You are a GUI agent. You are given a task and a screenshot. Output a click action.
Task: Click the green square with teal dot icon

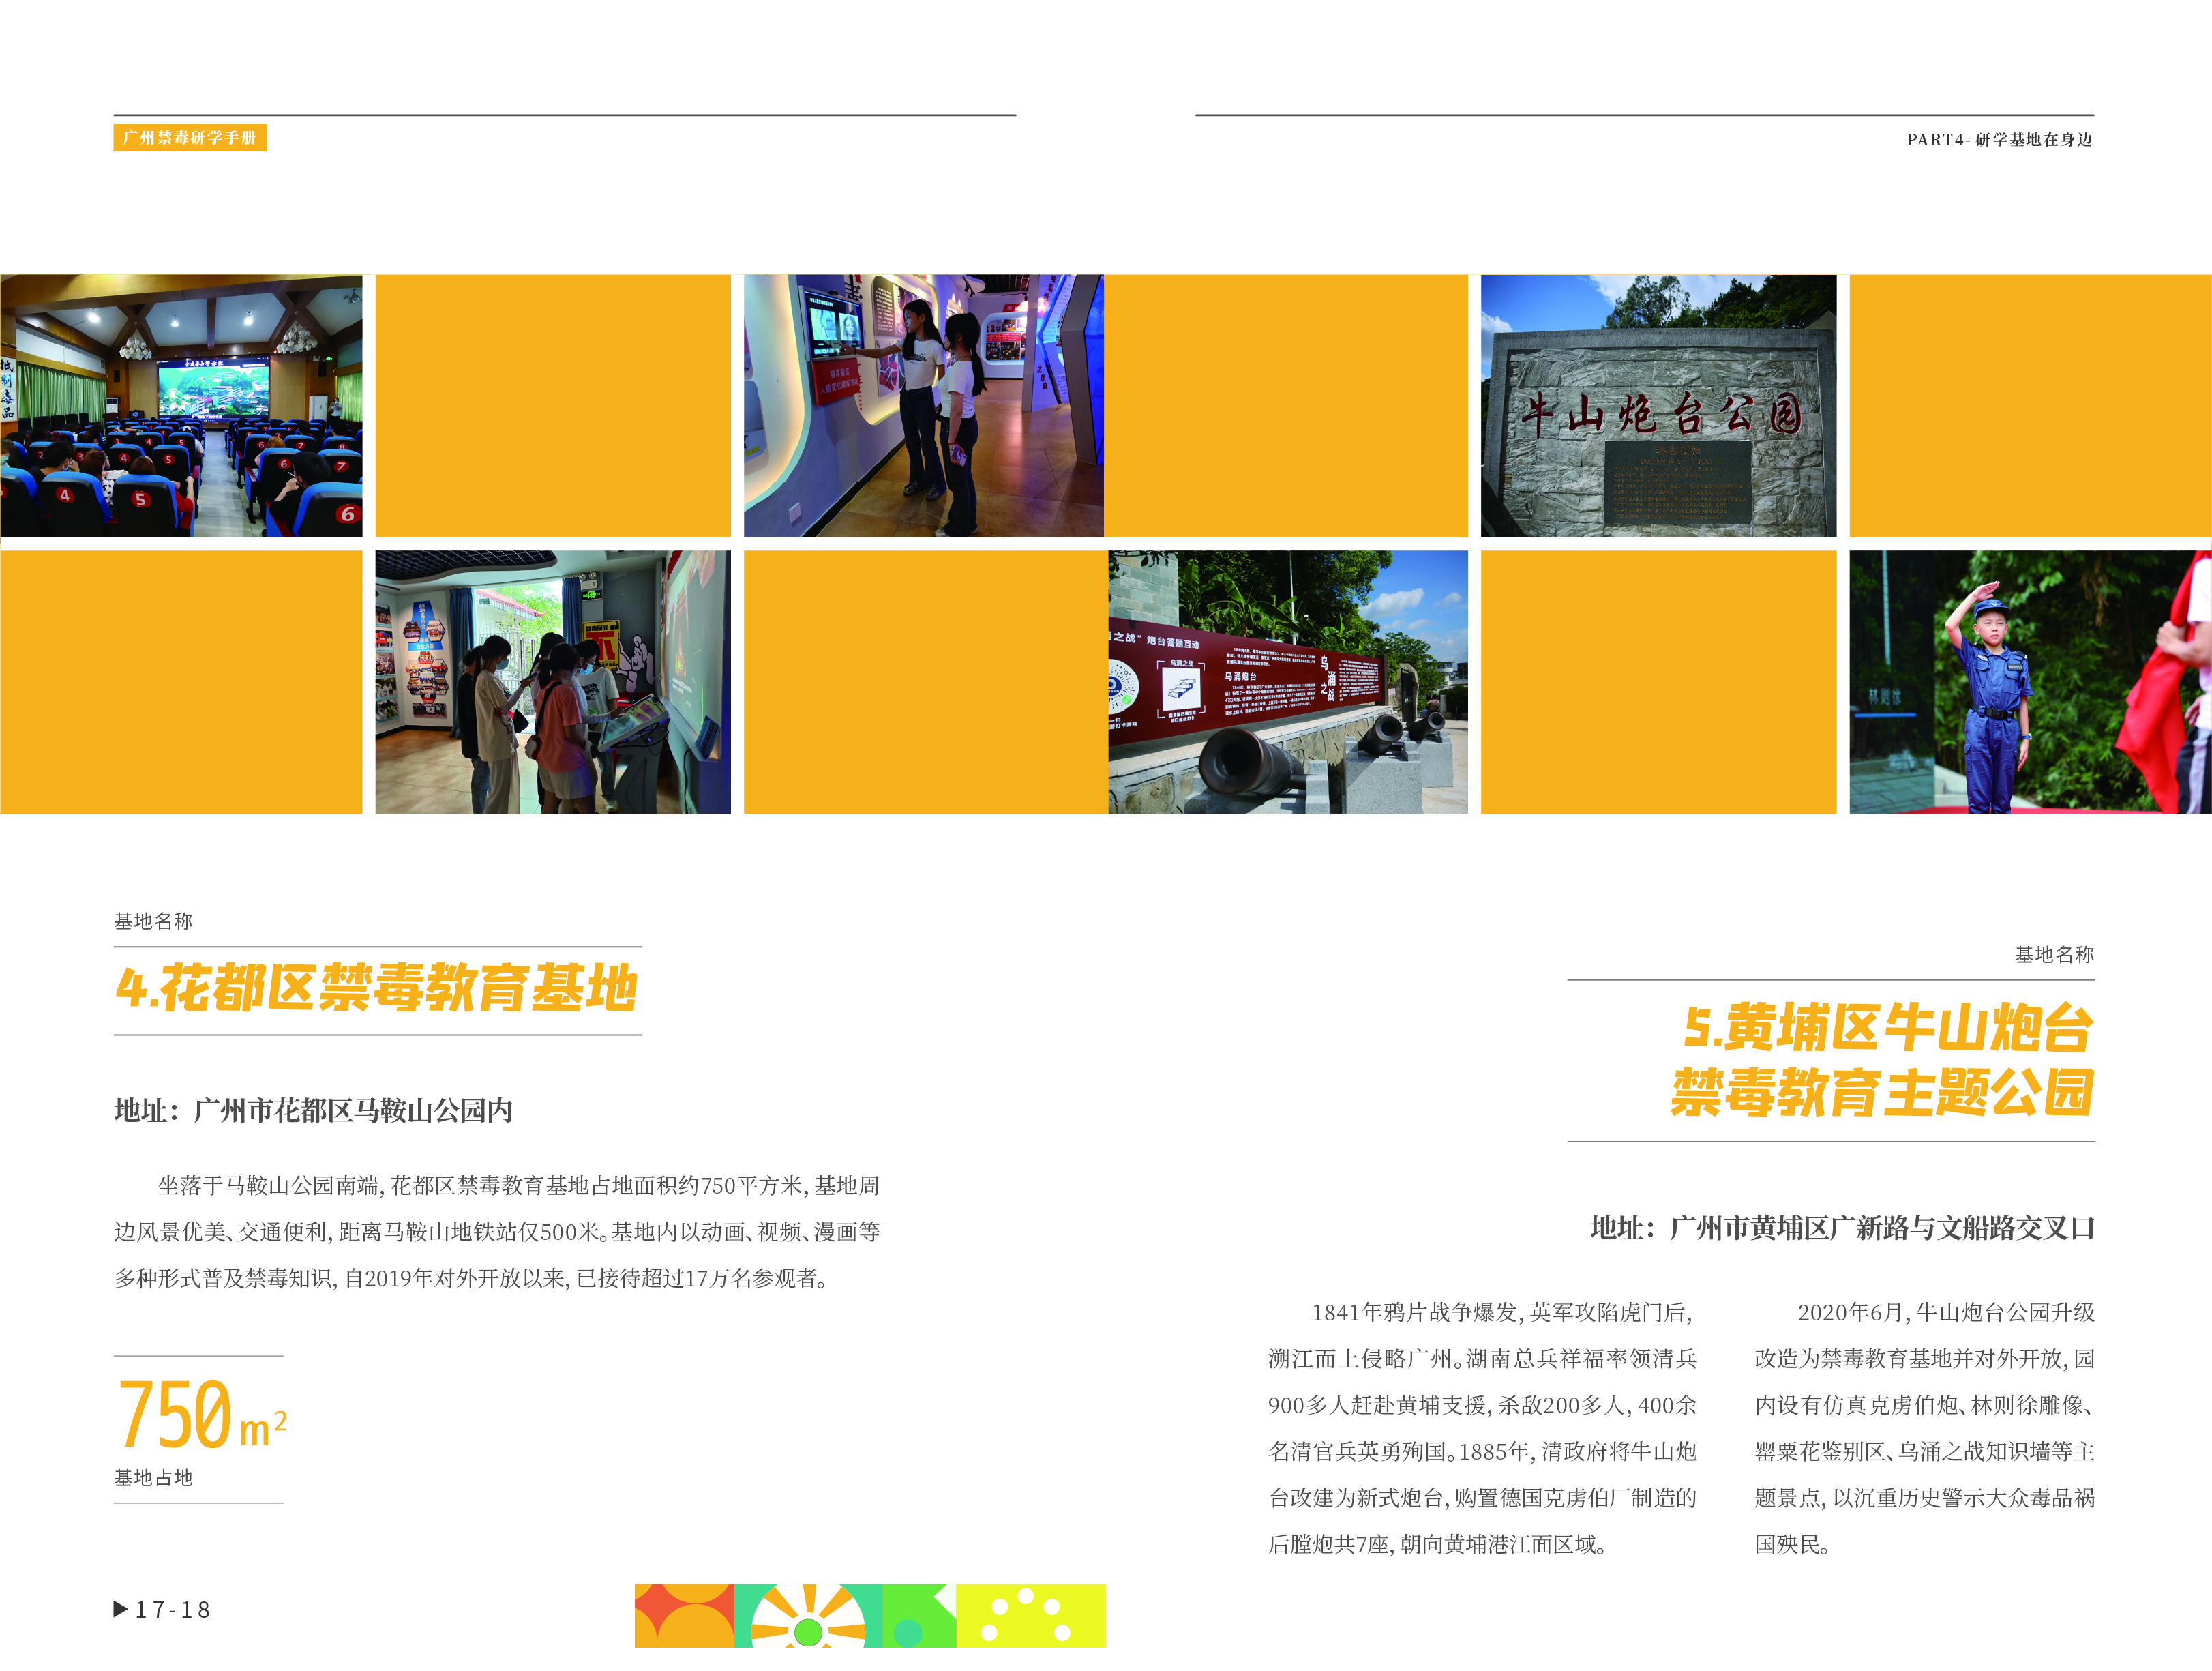(920, 1612)
